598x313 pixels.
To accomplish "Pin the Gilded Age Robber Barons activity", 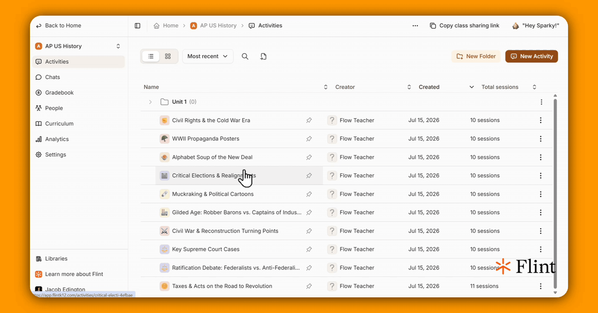I will [309, 213].
